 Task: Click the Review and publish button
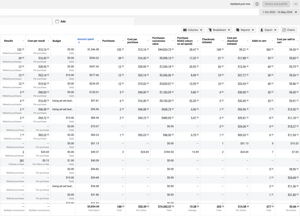tap(276, 4)
